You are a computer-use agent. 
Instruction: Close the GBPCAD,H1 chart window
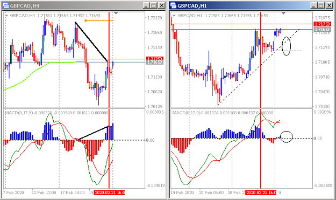tap(329, 5)
